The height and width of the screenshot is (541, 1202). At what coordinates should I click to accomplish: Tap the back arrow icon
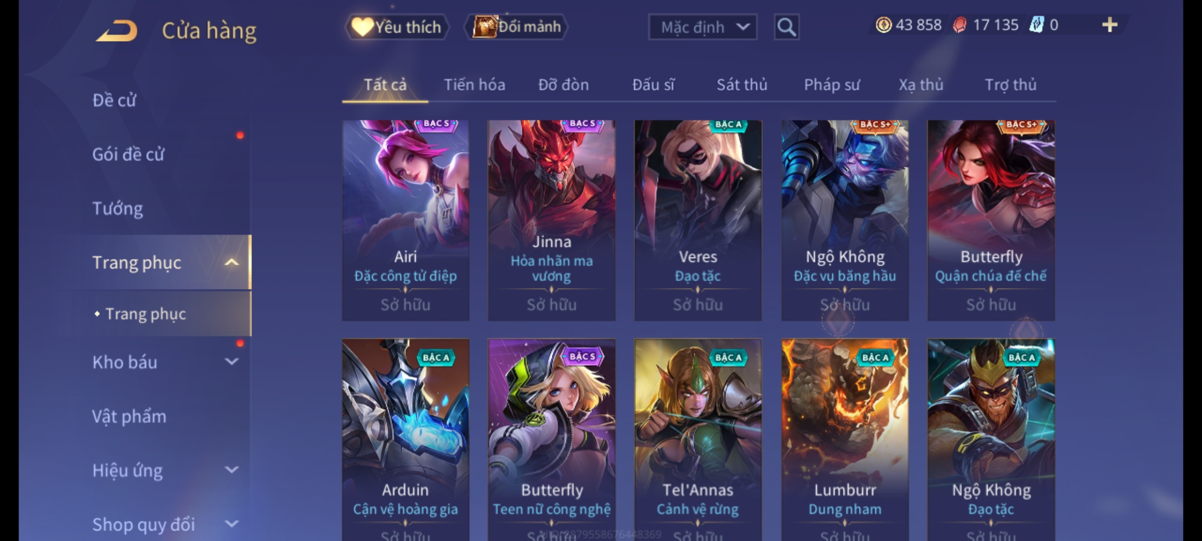[x=117, y=31]
